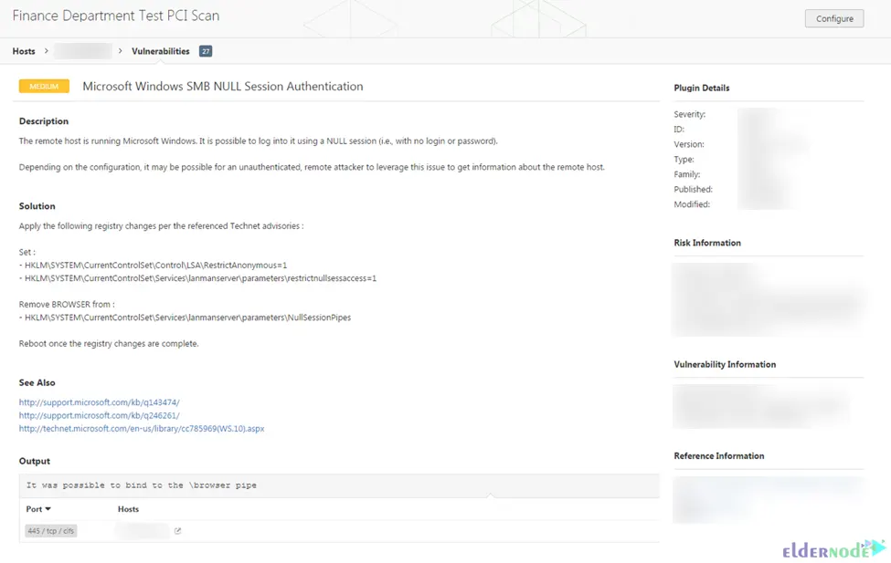891x563 pixels.
Task: Open support.microsoft.com q143474 link
Action: 100,402
